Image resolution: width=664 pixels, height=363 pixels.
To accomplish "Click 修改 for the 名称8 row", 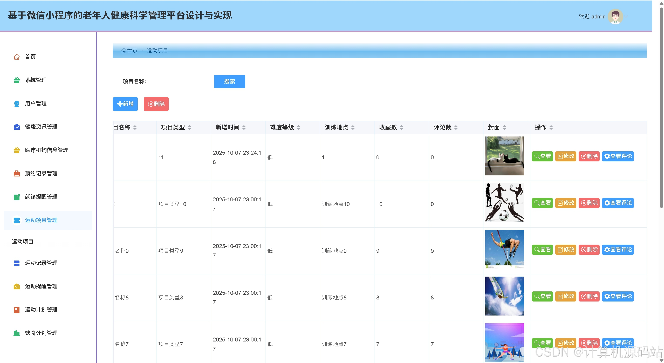I will click(566, 296).
